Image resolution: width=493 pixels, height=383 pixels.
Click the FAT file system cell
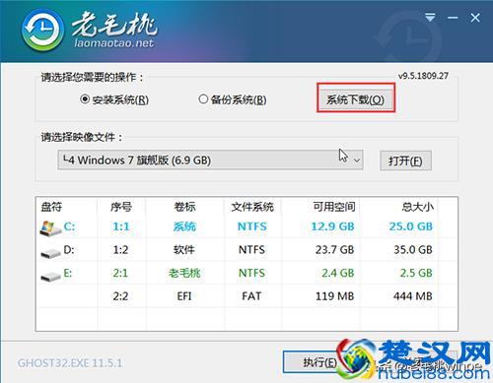coord(251,296)
